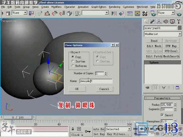The image size is (183, 137).
Task: Click the Number of Copies spinner arrows
Action: click(x=106, y=74)
